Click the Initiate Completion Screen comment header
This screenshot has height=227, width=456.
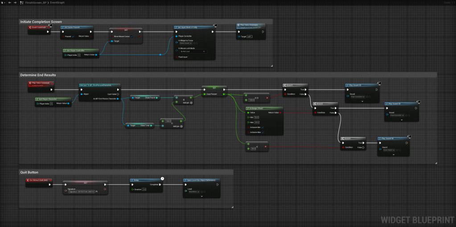click(x=41, y=21)
